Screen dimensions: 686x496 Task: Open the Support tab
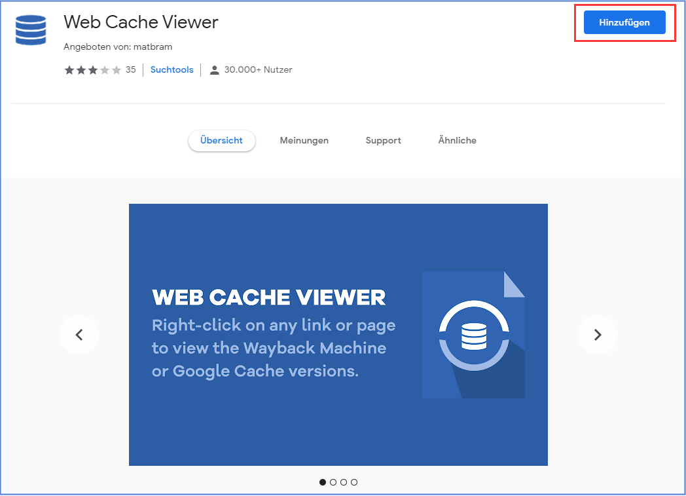(x=383, y=140)
